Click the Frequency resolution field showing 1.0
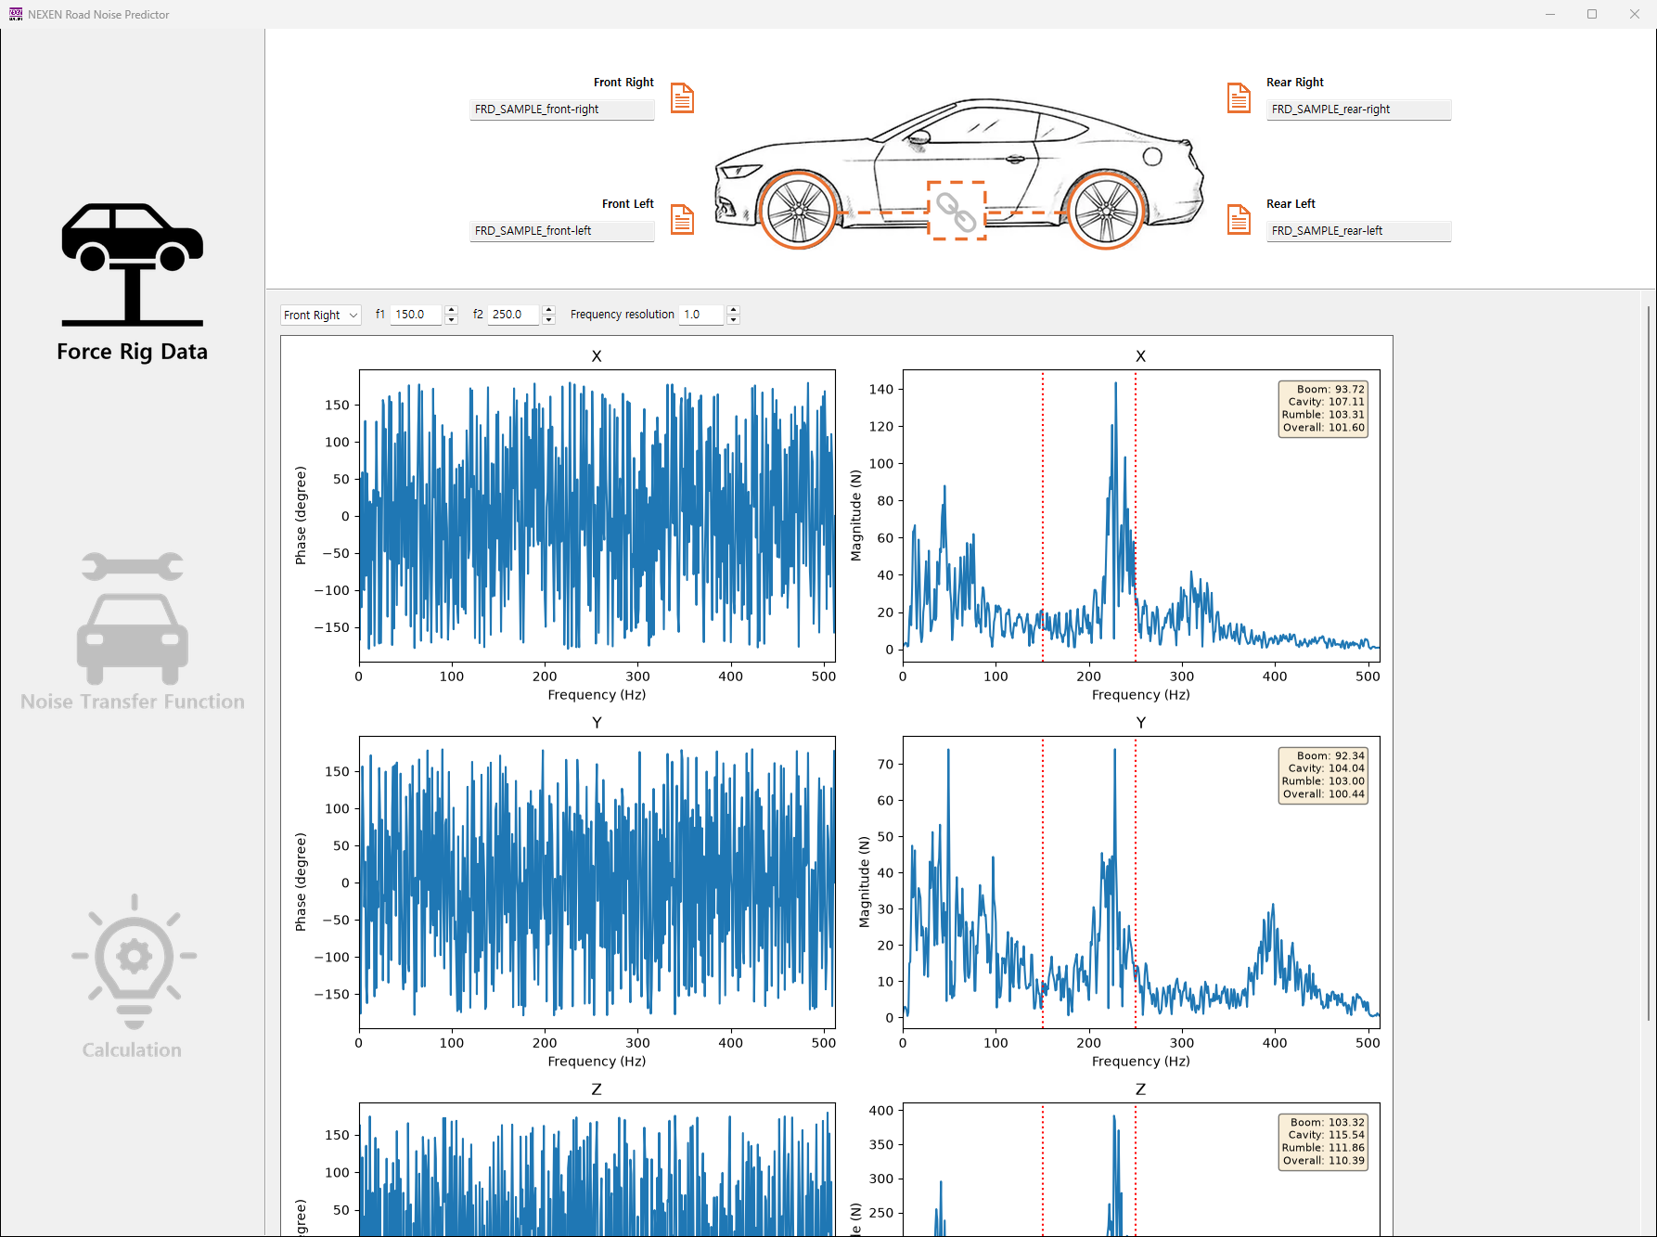1657x1237 pixels. click(702, 315)
